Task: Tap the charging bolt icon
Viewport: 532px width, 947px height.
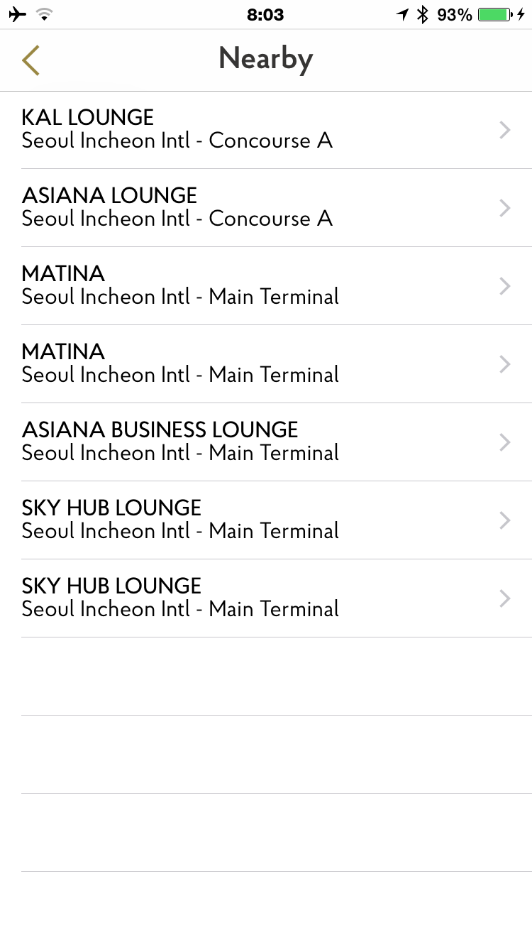Action: pos(522,14)
